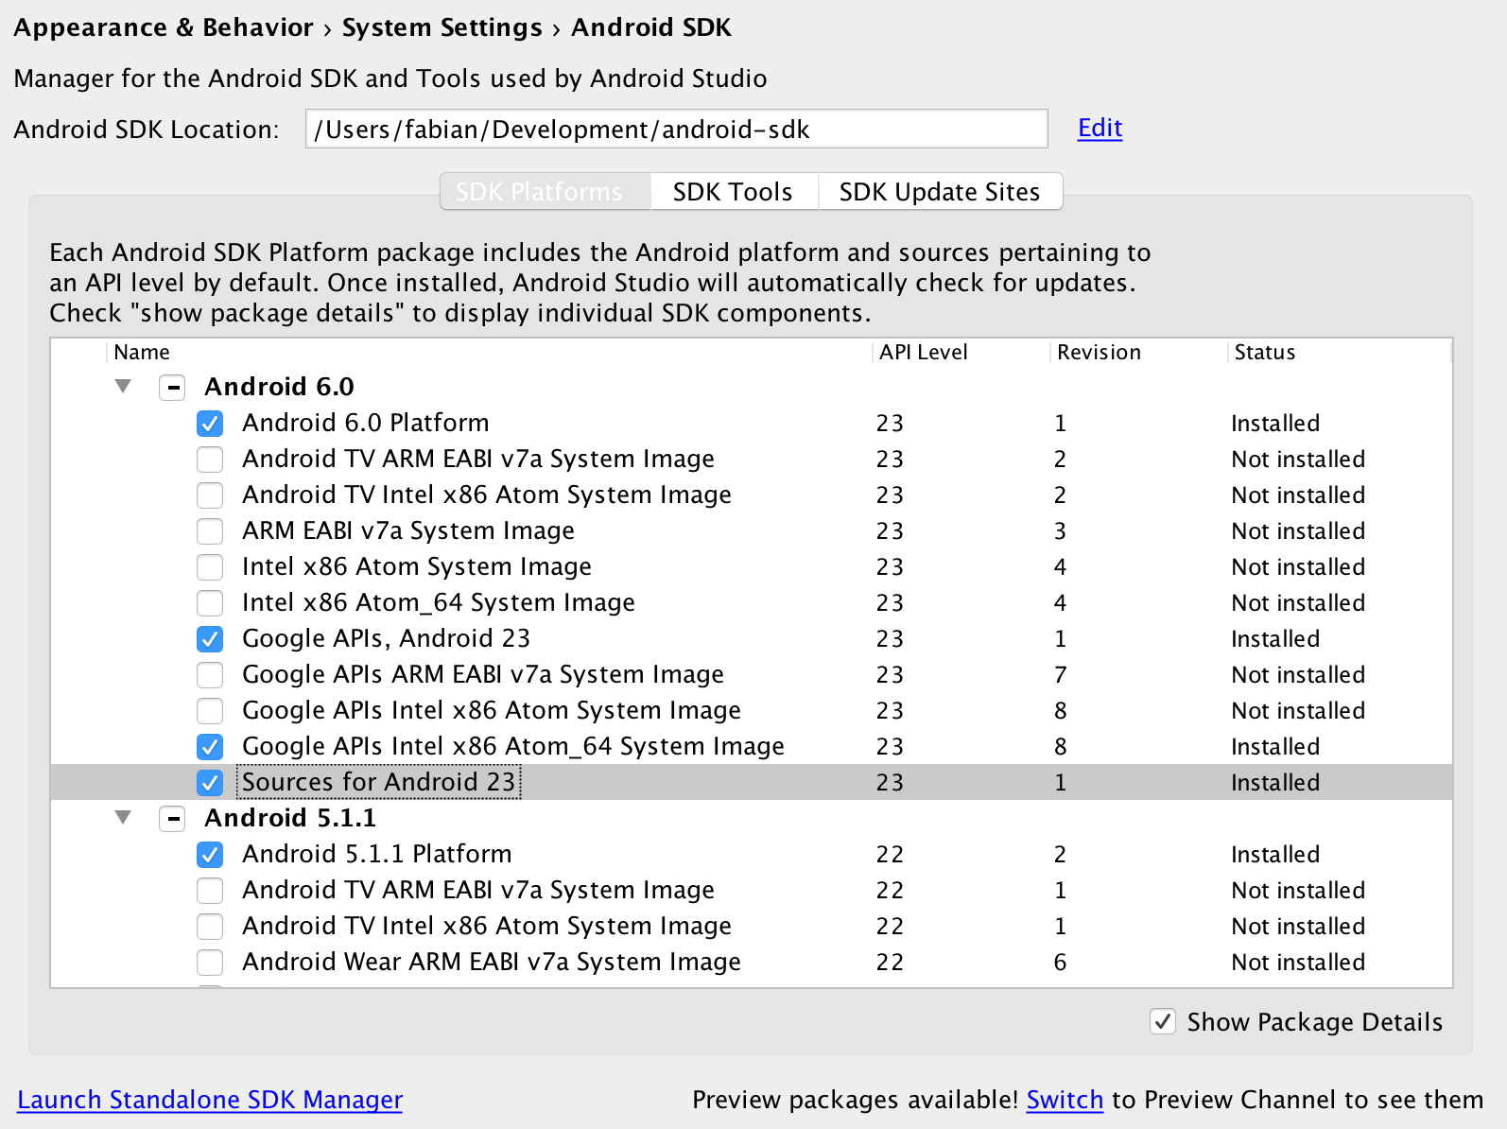Uncheck Google APIs, Android 23 checkbox
Screen dimensions: 1507x1129
tap(210, 639)
